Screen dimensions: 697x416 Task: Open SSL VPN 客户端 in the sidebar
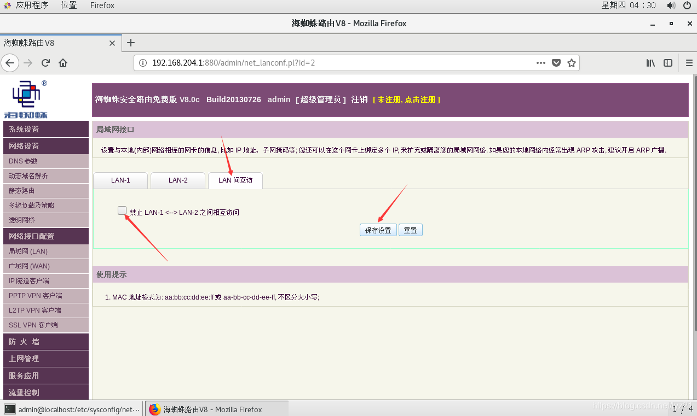pos(46,325)
